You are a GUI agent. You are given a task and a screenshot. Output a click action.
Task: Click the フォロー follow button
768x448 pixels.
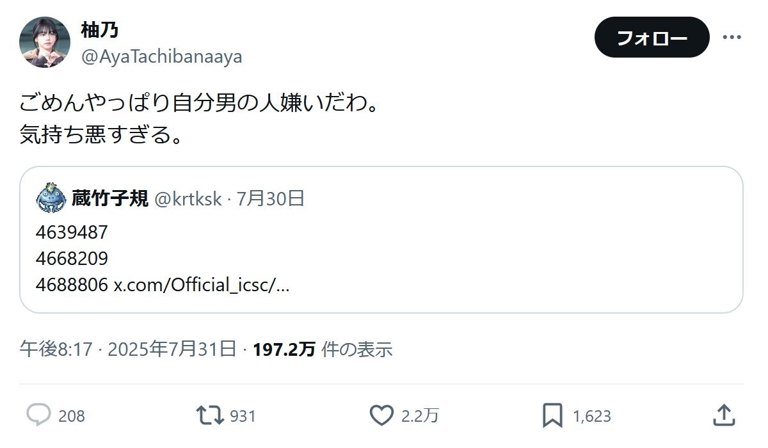(x=652, y=38)
